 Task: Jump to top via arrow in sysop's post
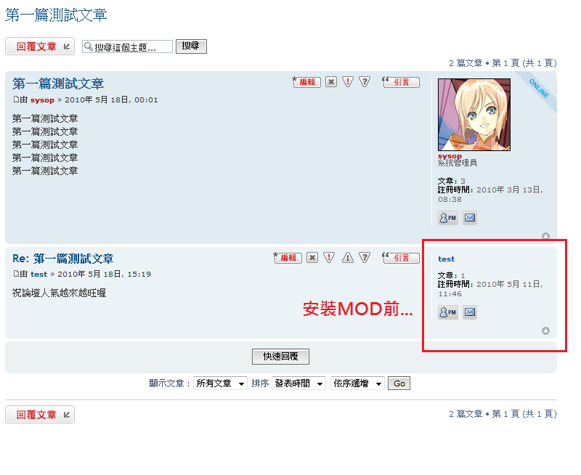pos(545,236)
